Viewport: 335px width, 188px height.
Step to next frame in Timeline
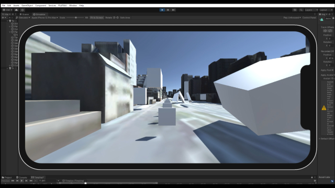point(26,181)
